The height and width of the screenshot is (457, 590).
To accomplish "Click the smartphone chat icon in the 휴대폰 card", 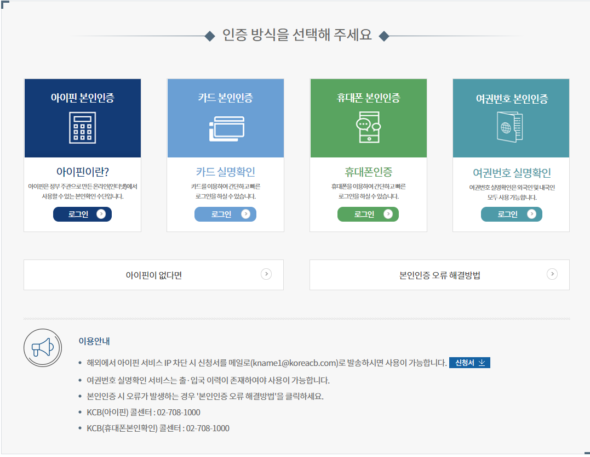I will [369, 127].
